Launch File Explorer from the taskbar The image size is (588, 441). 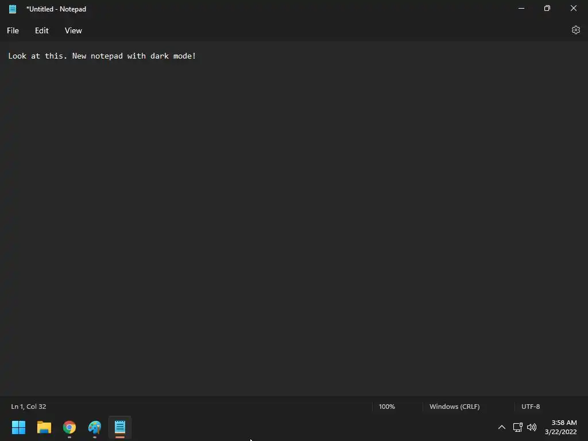point(44,427)
